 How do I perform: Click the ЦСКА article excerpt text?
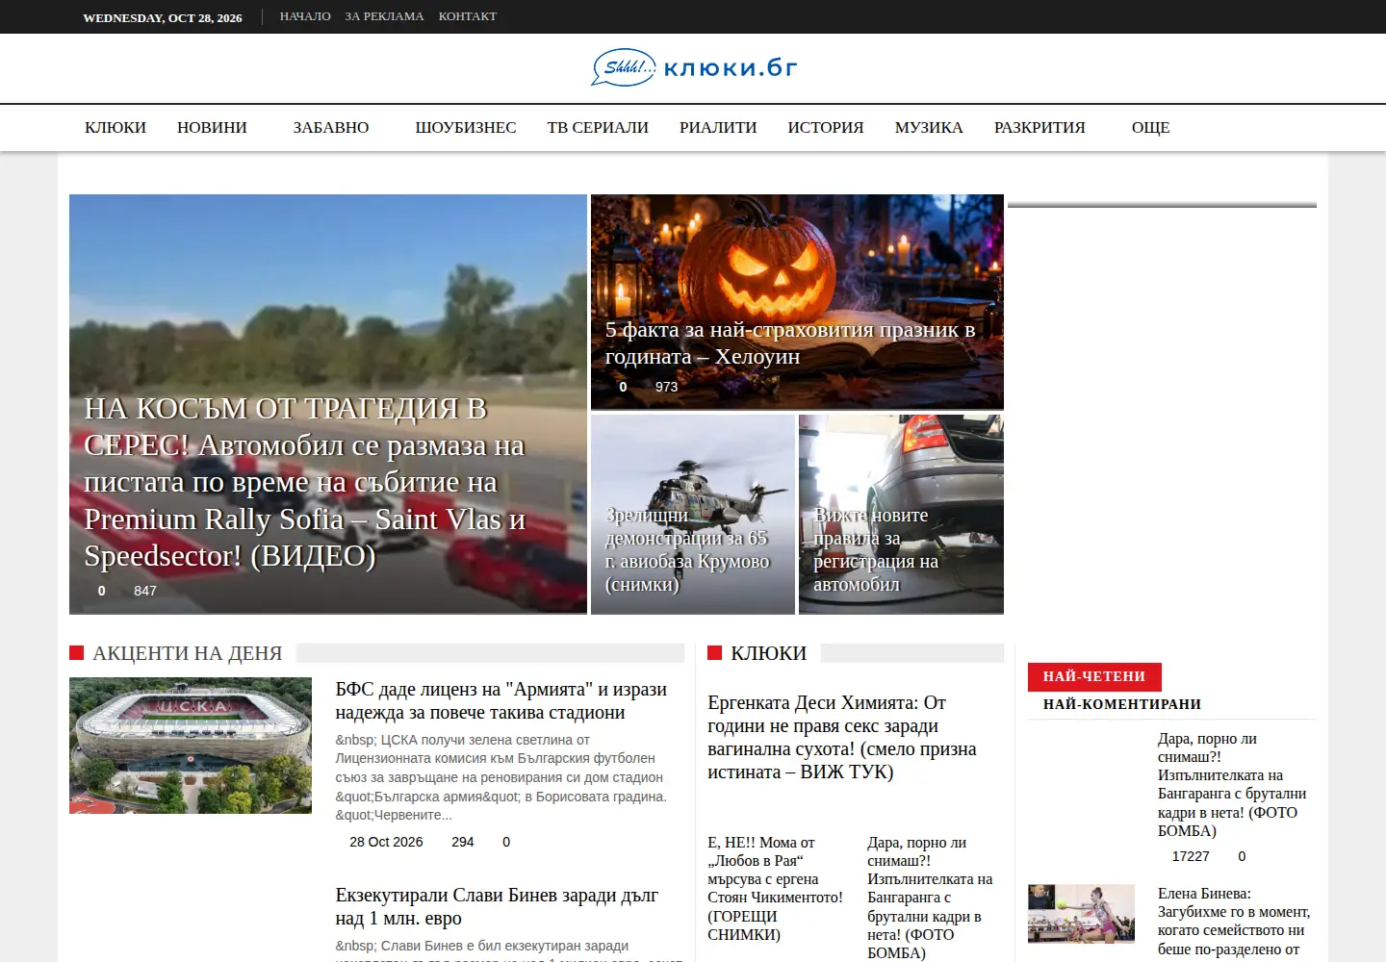pyautogui.click(x=501, y=777)
